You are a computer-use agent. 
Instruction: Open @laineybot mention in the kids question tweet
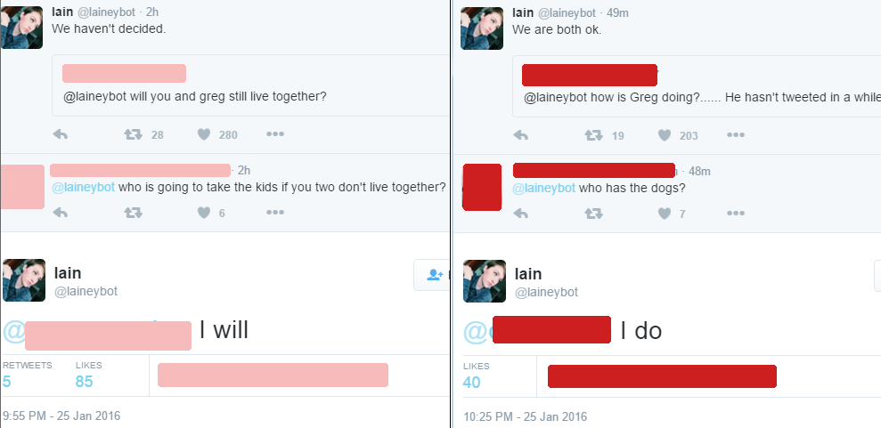coord(83,188)
